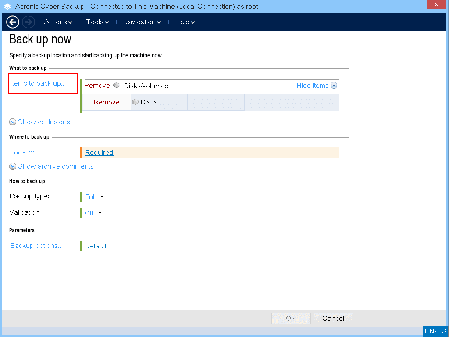The image size is (449, 337).
Task: Remove the Disks entry
Action: point(107,102)
